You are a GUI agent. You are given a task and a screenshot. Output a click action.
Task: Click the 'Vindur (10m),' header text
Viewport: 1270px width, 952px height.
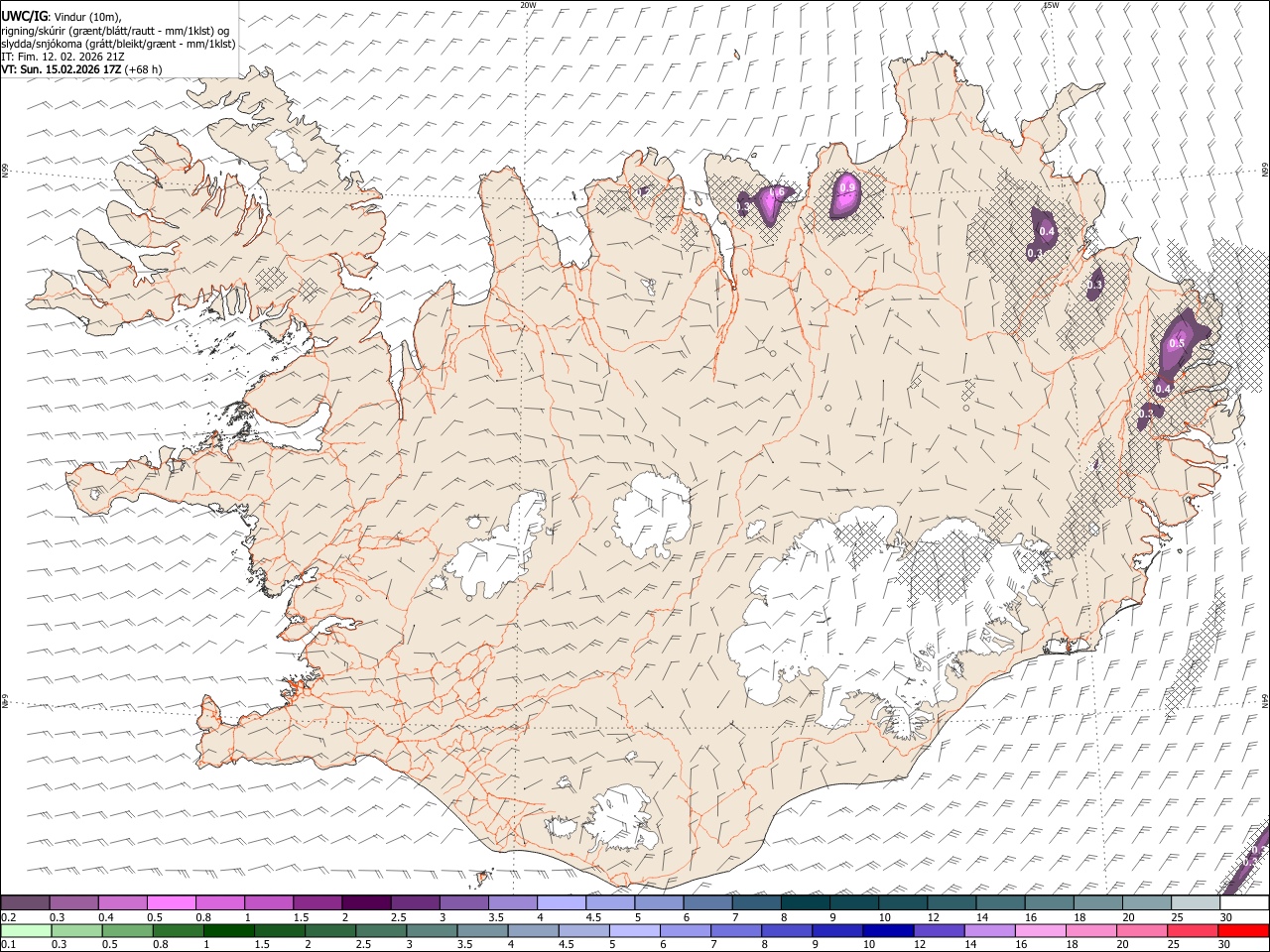[x=87, y=16]
